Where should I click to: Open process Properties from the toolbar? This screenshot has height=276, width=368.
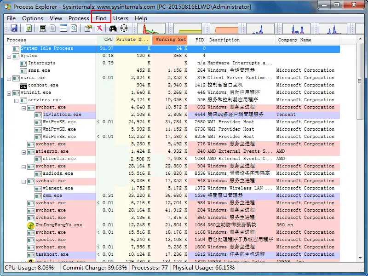click(x=88, y=29)
